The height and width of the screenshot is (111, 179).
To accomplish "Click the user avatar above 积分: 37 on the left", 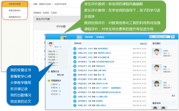I will 50,45.
